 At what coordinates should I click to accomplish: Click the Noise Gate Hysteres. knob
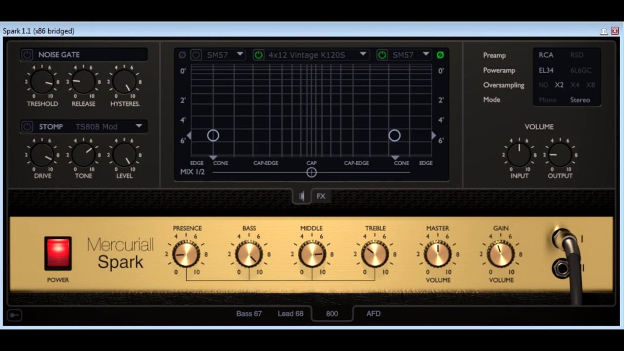(124, 82)
